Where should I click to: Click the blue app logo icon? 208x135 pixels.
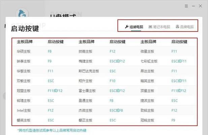coord(22,13)
